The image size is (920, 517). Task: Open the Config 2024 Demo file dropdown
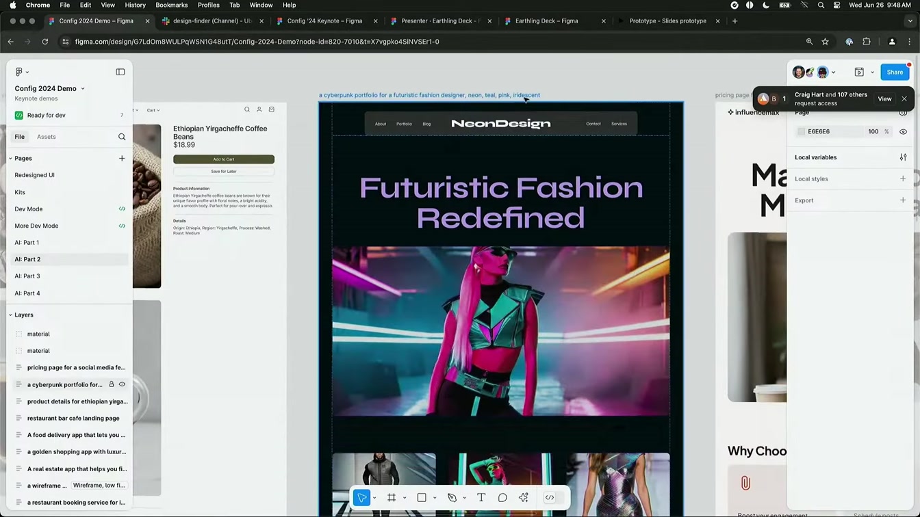(x=83, y=89)
